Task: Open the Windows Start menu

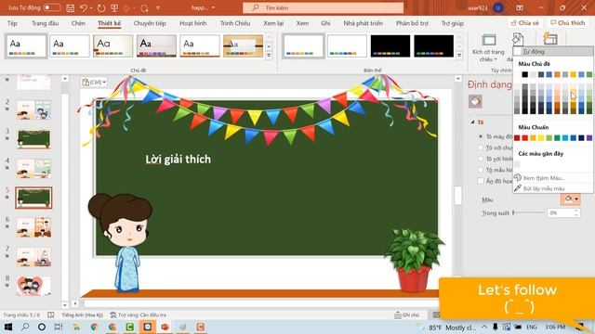Action: (x=8, y=327)
